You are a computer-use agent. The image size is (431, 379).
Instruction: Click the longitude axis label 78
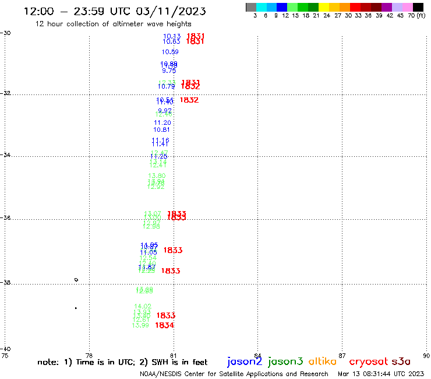coord(89,356)
